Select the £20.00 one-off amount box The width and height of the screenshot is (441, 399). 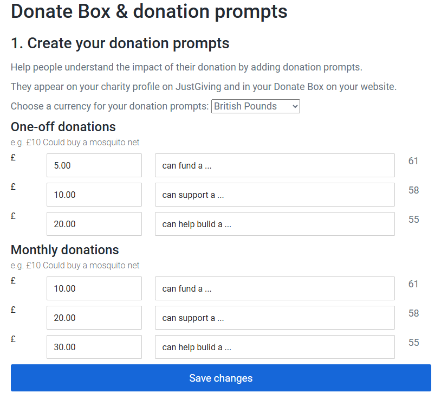coord(94,224)
